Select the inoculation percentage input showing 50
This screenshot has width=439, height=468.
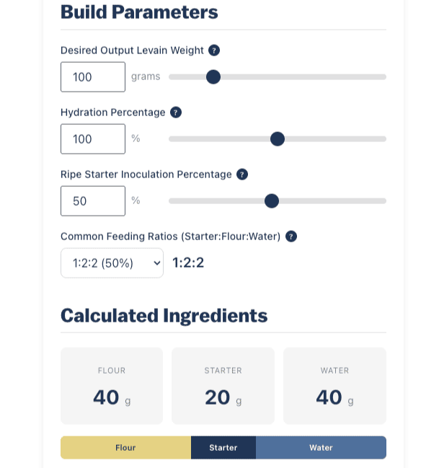tap(93, 201)
